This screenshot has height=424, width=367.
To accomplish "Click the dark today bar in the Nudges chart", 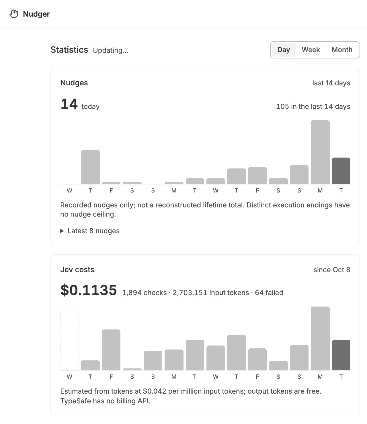I will coord(341,171).
